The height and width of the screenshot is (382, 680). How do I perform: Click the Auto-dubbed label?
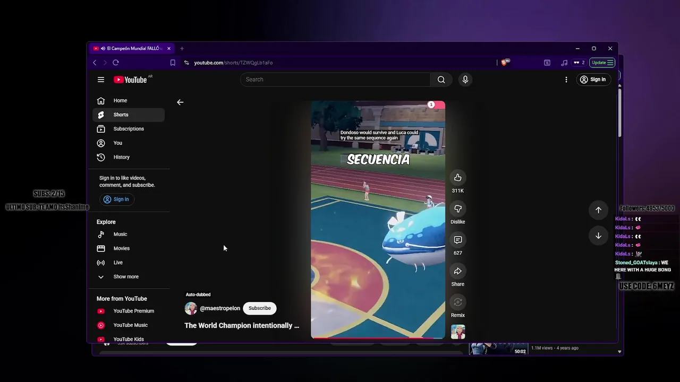tap(198, 294)
